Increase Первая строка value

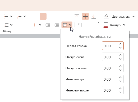click(120, 44)
